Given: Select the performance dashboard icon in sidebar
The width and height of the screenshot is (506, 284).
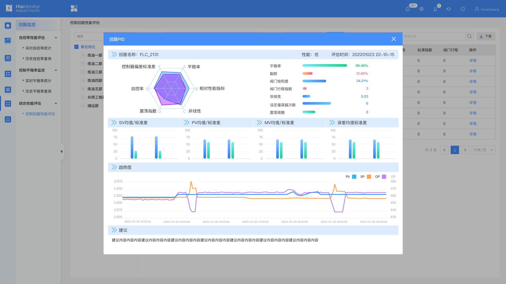Looking at the screenshot, I should click(8, 41).
